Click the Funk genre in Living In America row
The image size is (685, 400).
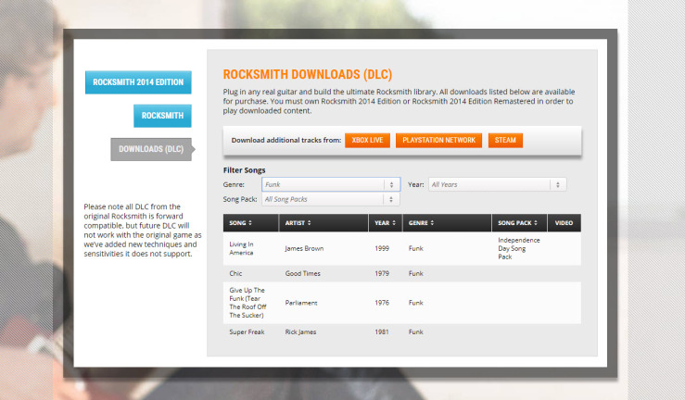pos(416,248)
